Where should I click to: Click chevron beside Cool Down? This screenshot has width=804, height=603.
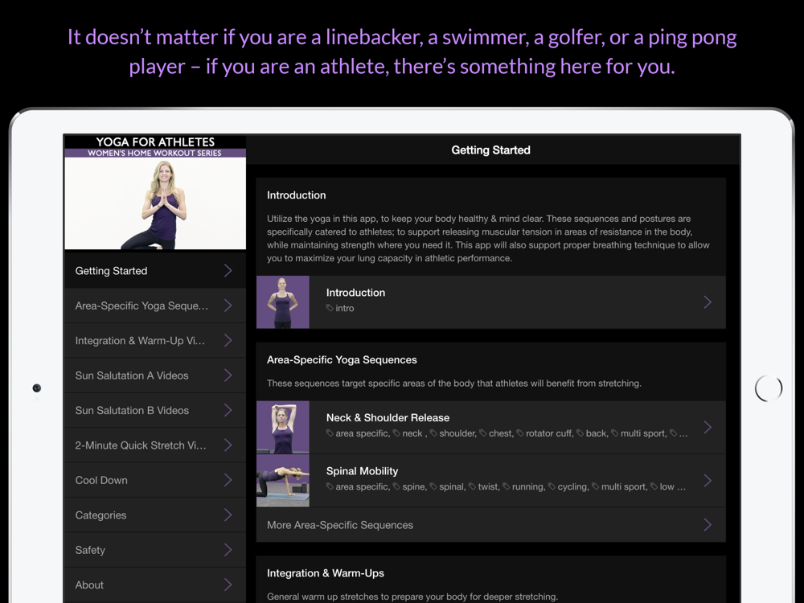tap(228, 480)
